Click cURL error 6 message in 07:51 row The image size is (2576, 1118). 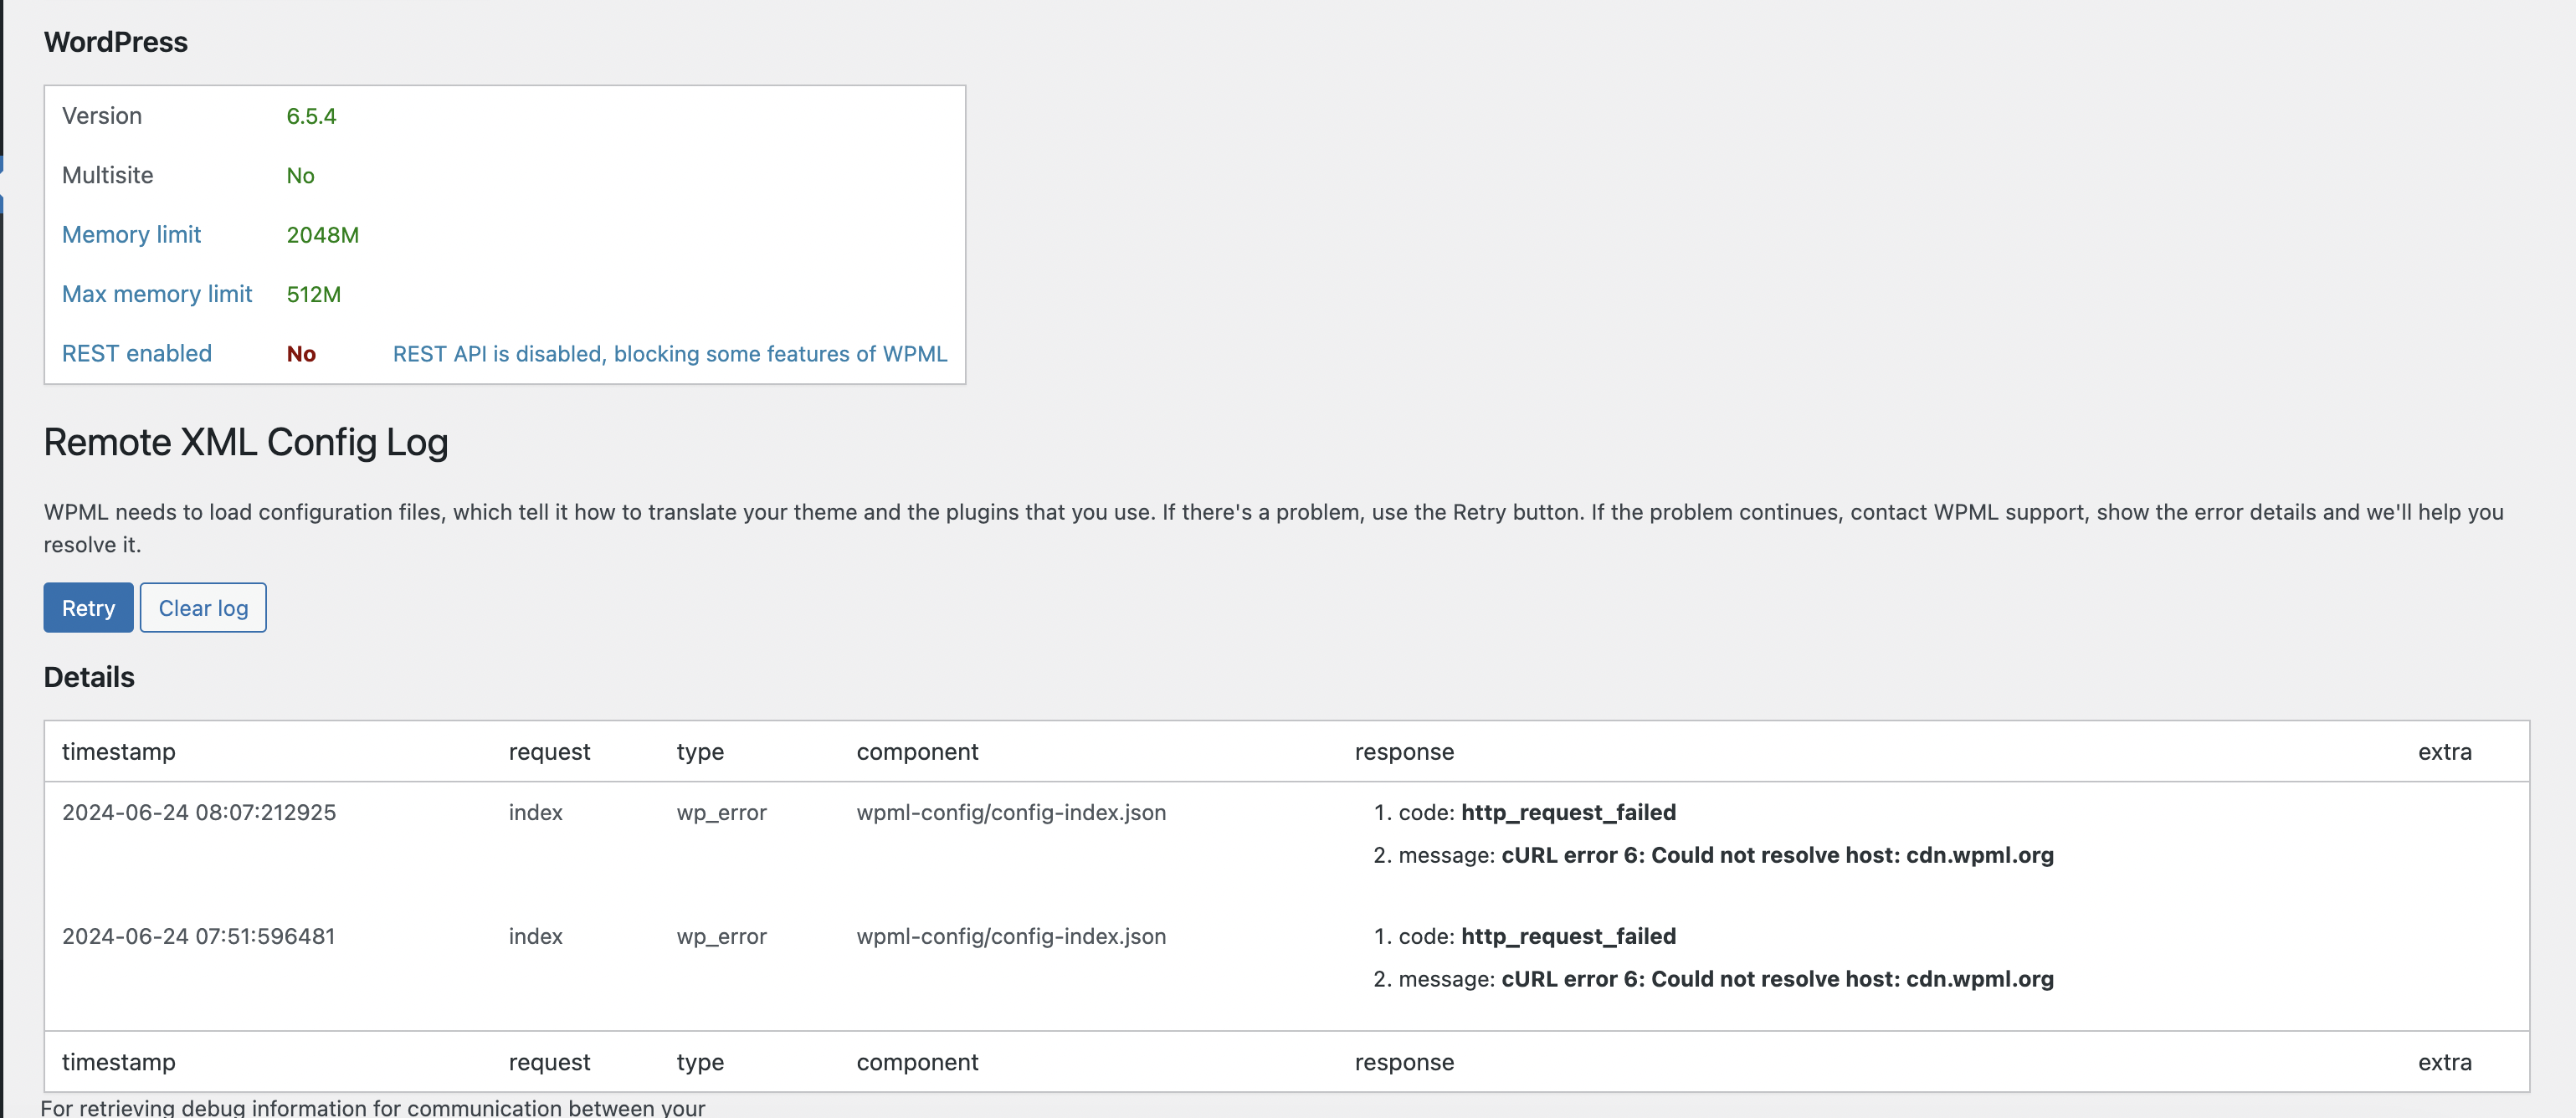click(x=1777, y=979)
